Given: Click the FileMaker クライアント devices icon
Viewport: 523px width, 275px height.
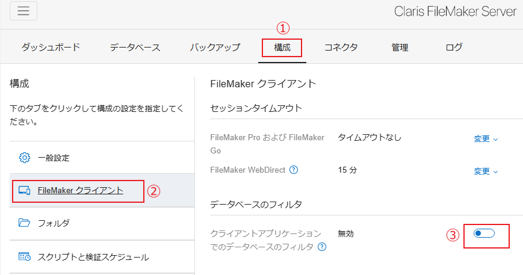Looking at the screenshot, I should pos(25,191).
